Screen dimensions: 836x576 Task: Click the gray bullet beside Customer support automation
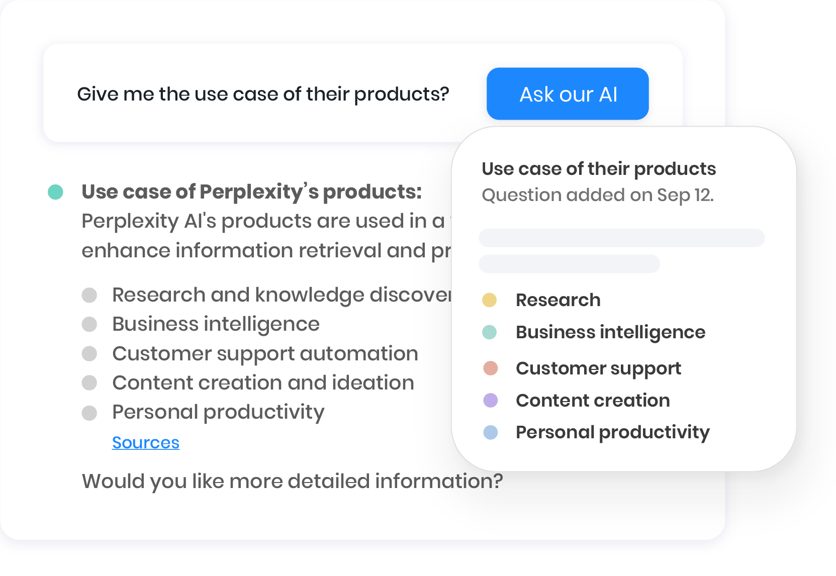89,354
